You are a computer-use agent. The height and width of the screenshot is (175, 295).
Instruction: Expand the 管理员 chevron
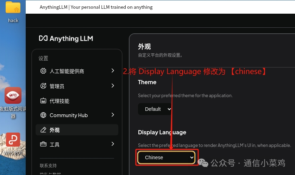(113, 86)
